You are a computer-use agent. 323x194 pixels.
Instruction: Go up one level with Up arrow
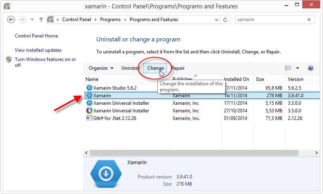pos(41,20)
